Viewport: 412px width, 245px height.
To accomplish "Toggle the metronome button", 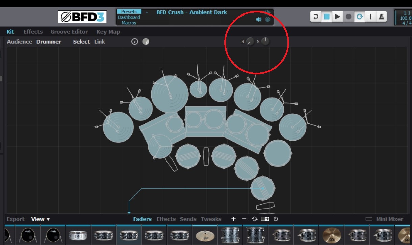I will [x=381, y=17].
